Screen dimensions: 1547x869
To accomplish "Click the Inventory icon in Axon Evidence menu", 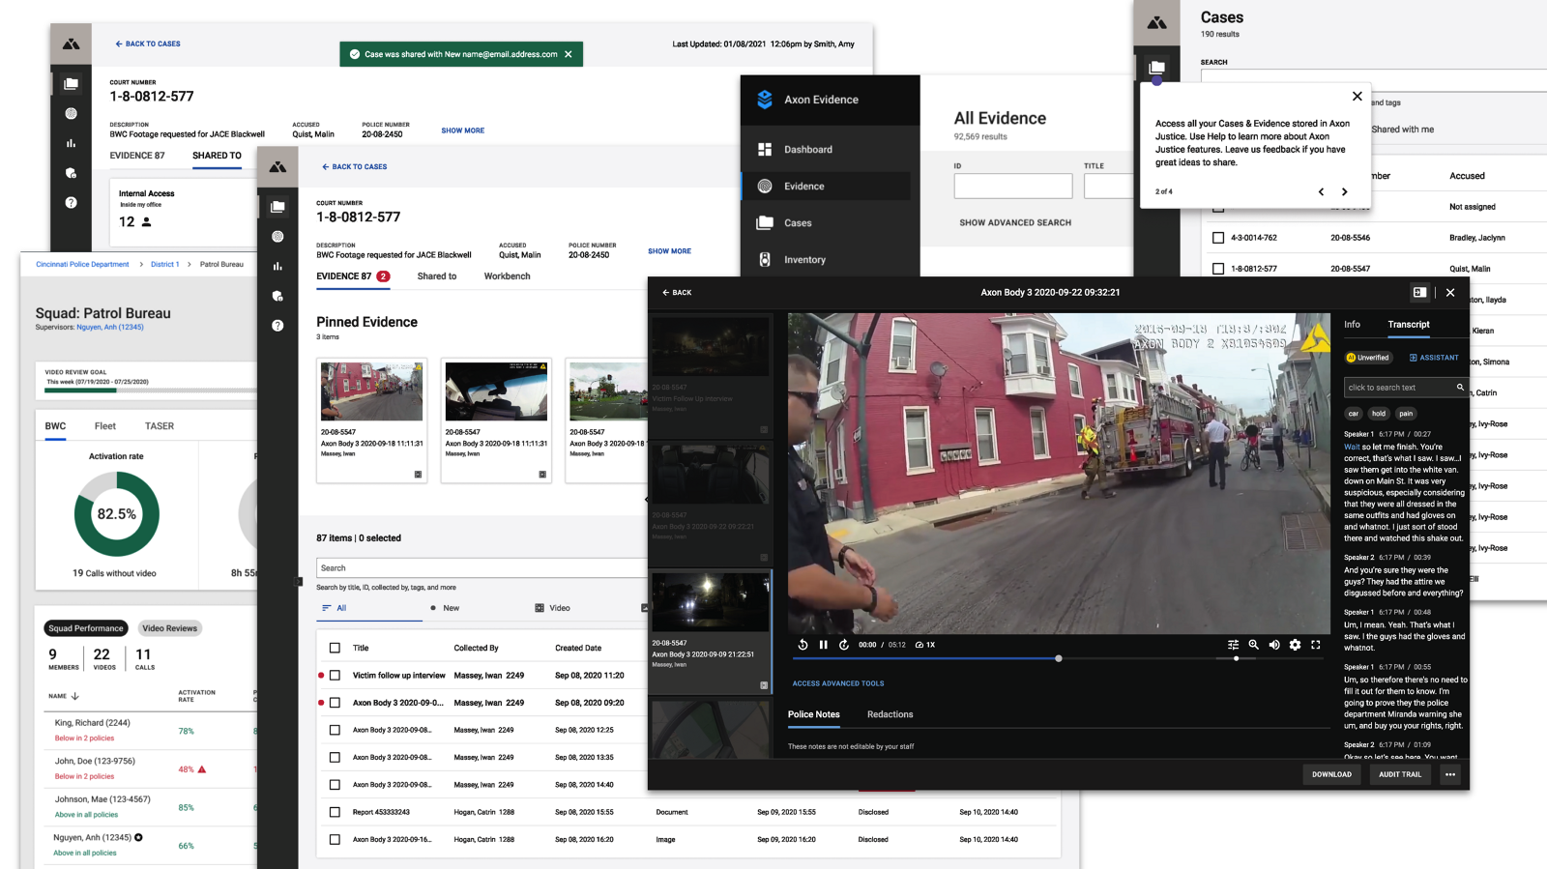I will [x=765, y=259].
